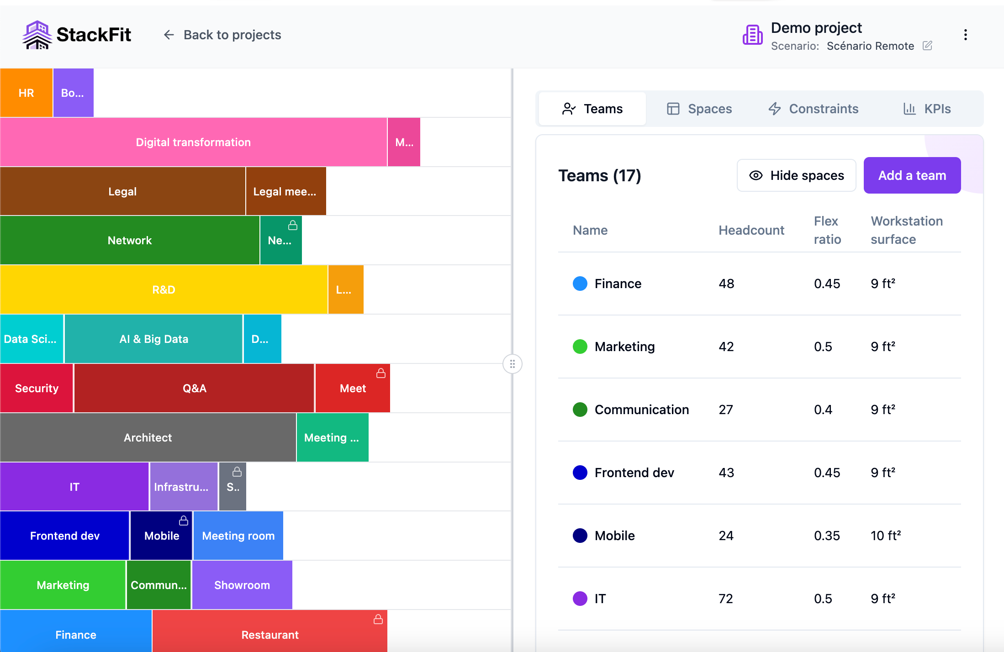Toggle Hide spaces eye button
Screen dimensions: 1004x652
[796, 175]
